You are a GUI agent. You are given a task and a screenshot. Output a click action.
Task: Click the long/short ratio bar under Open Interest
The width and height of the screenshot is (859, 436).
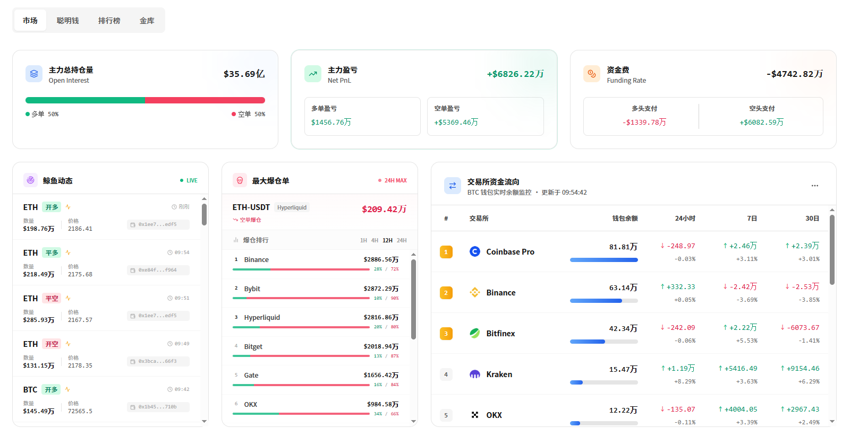tap(145, 100)
